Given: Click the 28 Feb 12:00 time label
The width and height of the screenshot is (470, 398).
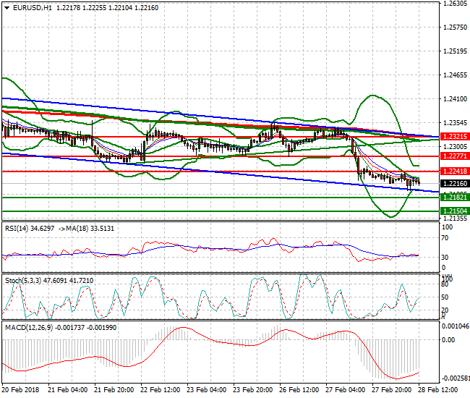Looking at the screenshot, I should pos(437,390).
